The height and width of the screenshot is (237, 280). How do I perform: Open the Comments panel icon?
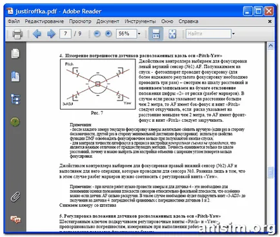click(15, 220)
